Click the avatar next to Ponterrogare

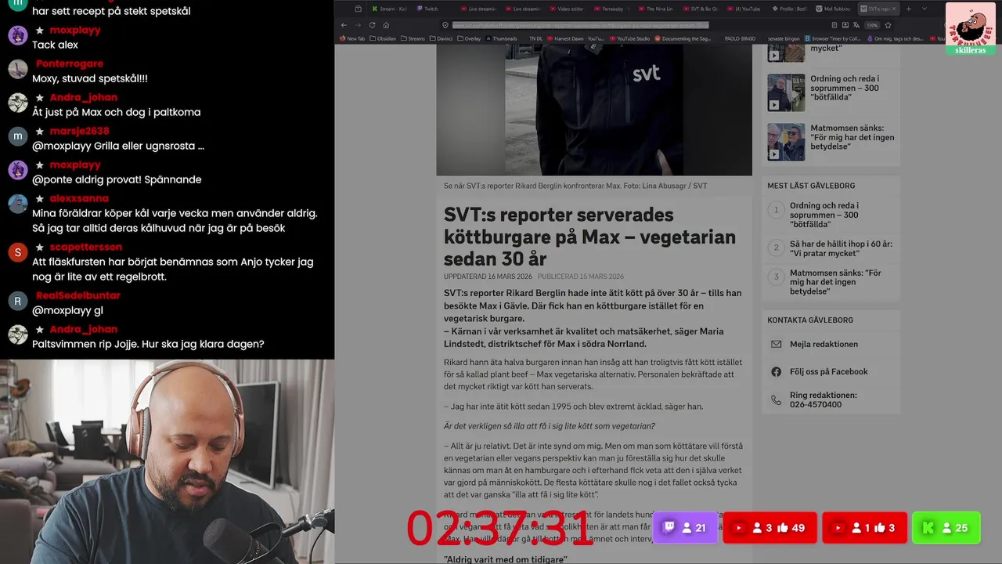(x=18, y=69)
